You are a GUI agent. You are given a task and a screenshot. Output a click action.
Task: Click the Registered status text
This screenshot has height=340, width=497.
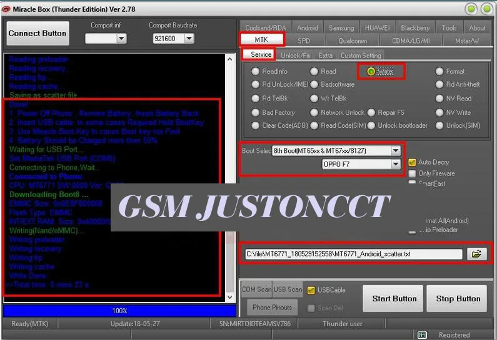point(454,335)
